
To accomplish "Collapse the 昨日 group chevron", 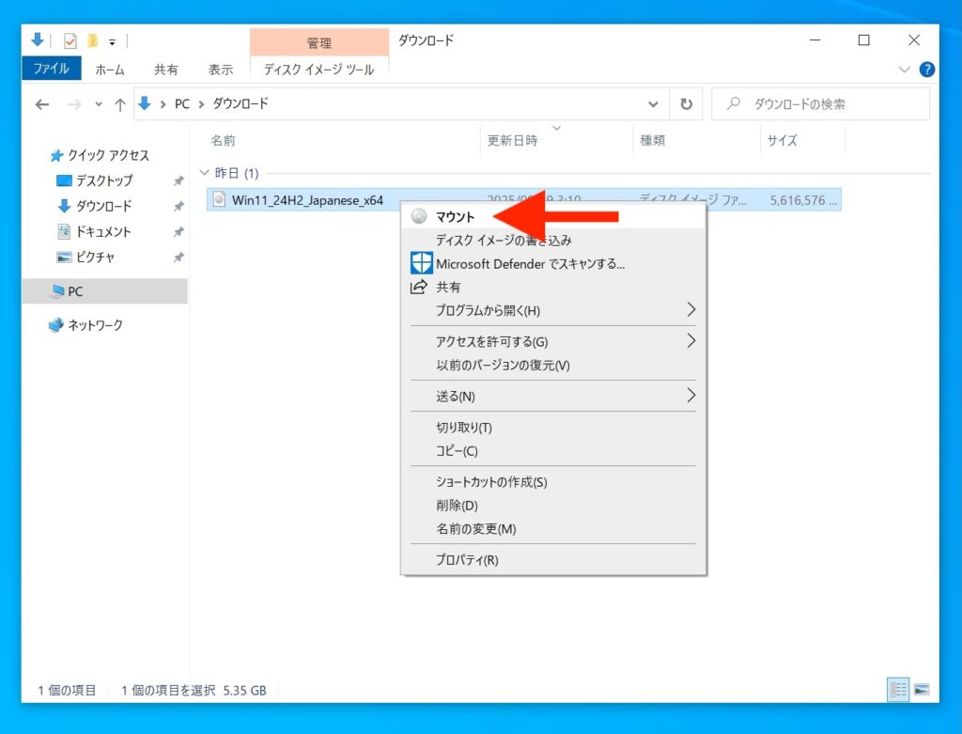I will [x=205, y=174].
